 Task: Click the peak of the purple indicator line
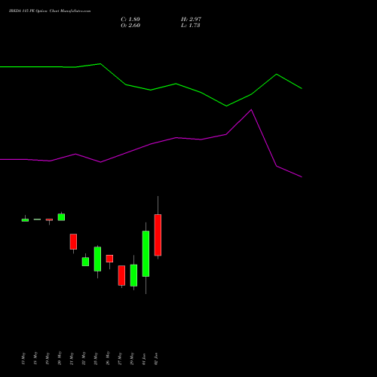pyautogui.click(x=251, y=110)
